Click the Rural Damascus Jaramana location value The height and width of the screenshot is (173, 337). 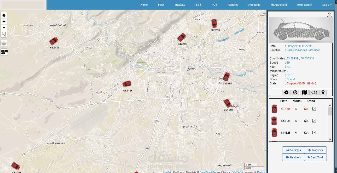tap(303, 50)
